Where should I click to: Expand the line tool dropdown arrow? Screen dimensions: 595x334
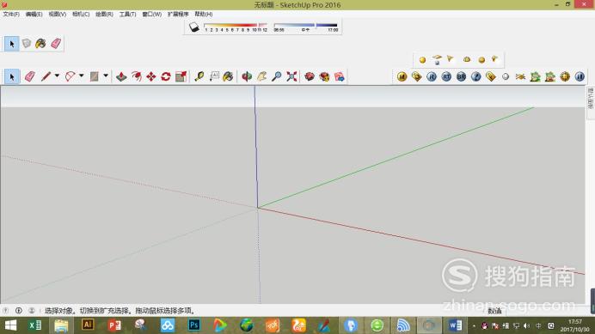pyautogui.click(x=57, y=76)
